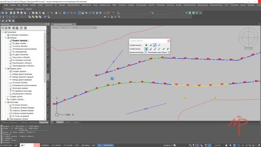Image resolution: width=261 pixels, height=147 pixels.
Task: Select green diamond icon in end condition row
Action: point(146,49)
